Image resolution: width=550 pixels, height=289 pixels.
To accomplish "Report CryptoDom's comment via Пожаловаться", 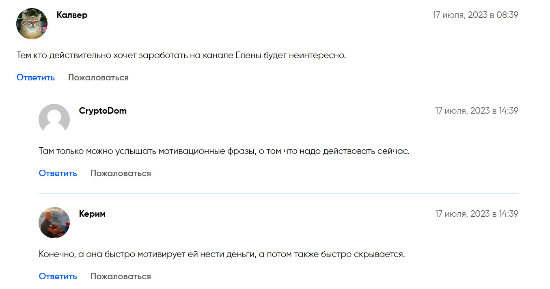I will (x=121, y=173).
